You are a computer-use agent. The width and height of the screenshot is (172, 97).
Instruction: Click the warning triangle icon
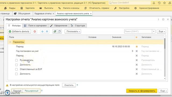(7, 85)
